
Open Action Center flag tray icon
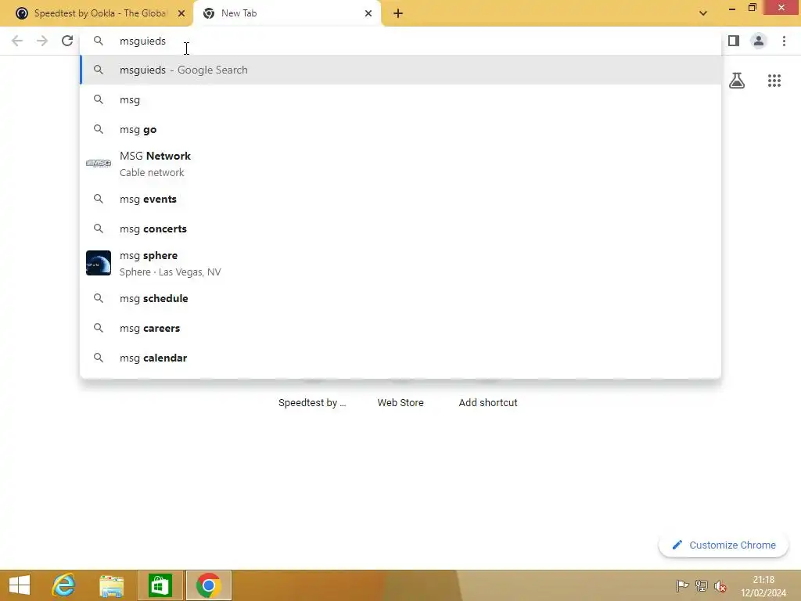click(x=682, y=586)
